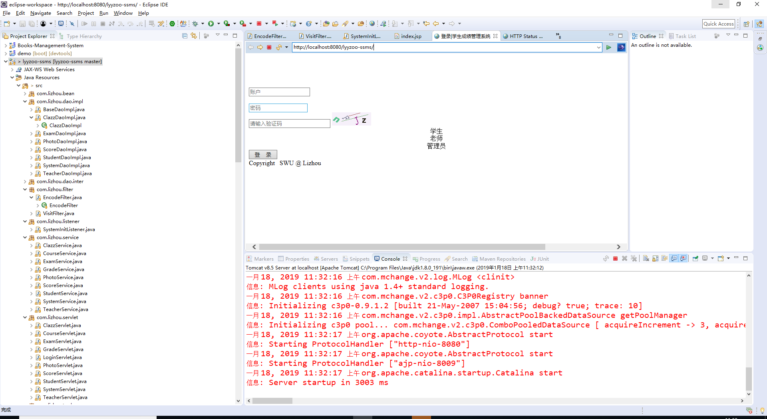Refresh the embedded browser page
Image resolution: width=767 pixels, height=419 pixels.
click(279, 47)
